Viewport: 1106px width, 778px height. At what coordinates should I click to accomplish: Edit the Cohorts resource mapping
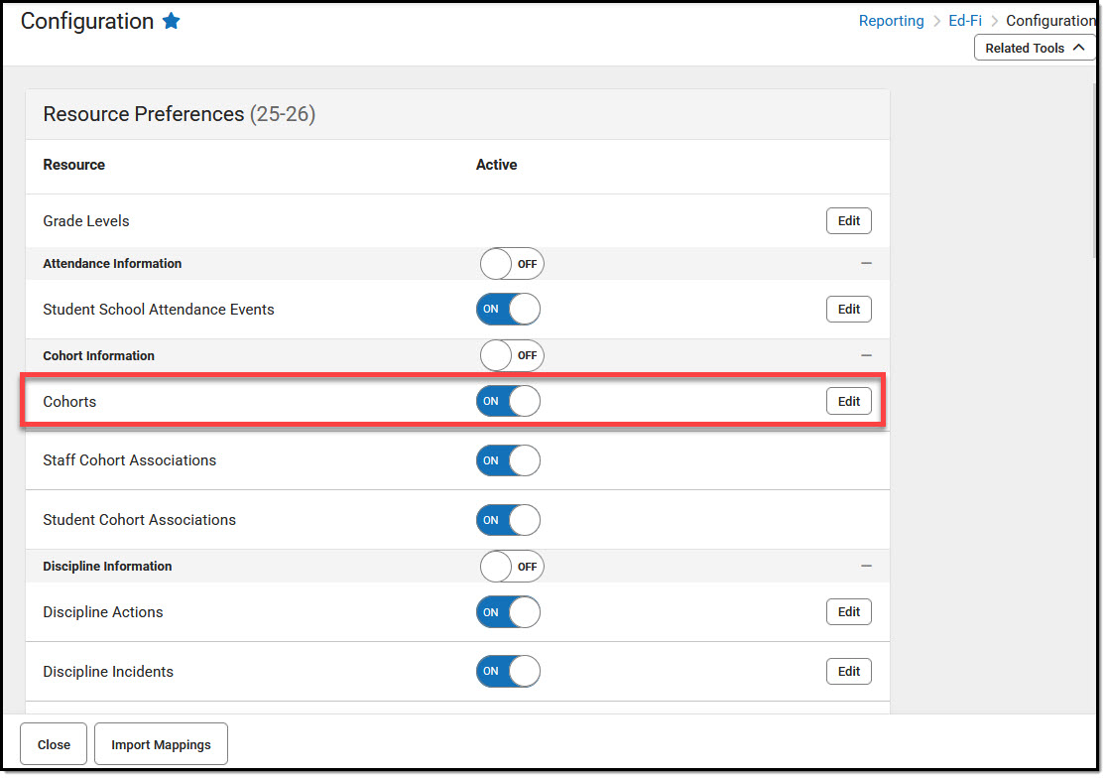click(x=848, y=401)
